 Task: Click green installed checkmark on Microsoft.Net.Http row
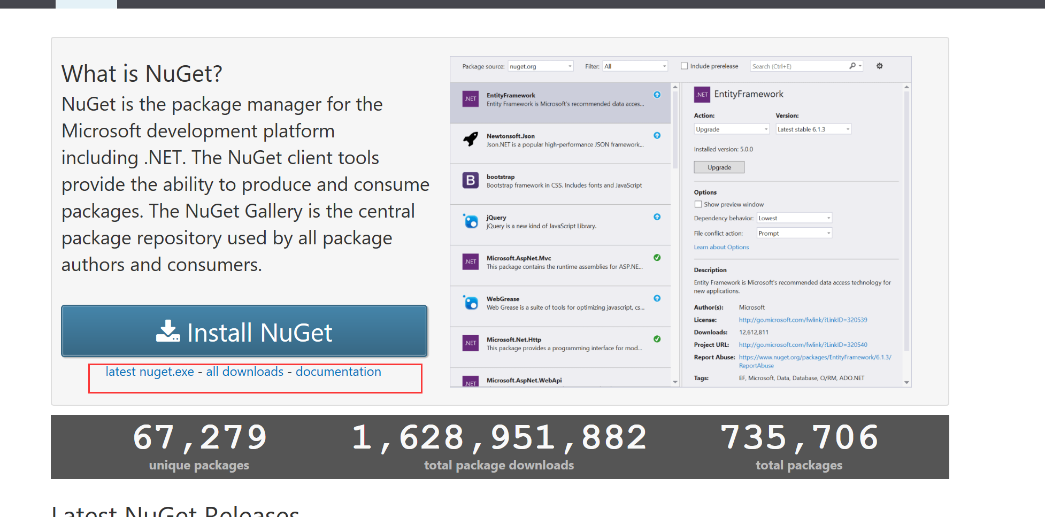(x=657, y=339)
